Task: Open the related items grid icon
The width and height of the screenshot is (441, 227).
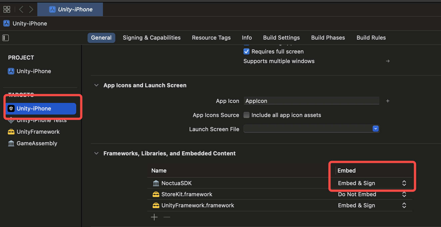Action: tap(7, 10)
